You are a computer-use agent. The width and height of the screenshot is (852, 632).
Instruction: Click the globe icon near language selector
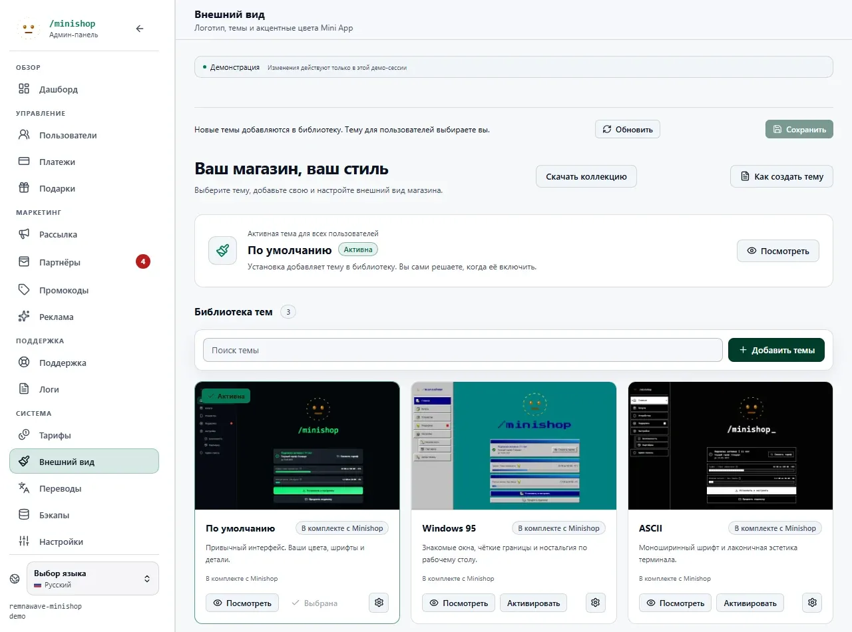[15, 579]
